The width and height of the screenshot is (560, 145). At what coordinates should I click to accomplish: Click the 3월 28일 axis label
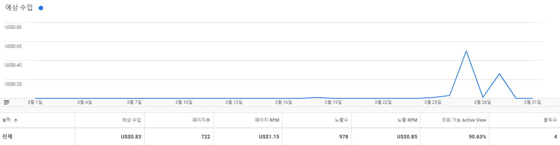pyautogui.click(x=483, y=102)
